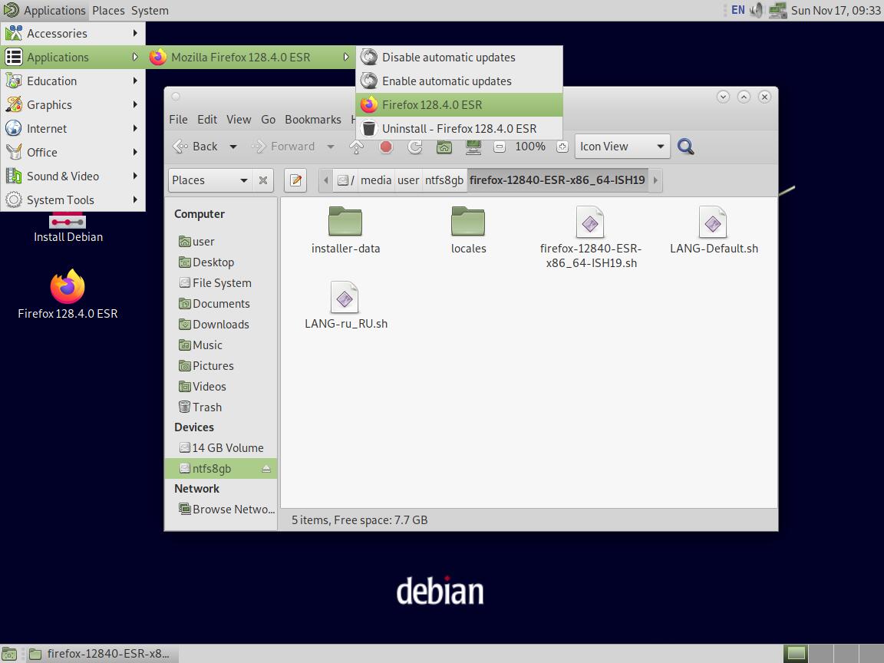Click the Search magnifier icon
884x663 pixels.
[x=685, y=147]
